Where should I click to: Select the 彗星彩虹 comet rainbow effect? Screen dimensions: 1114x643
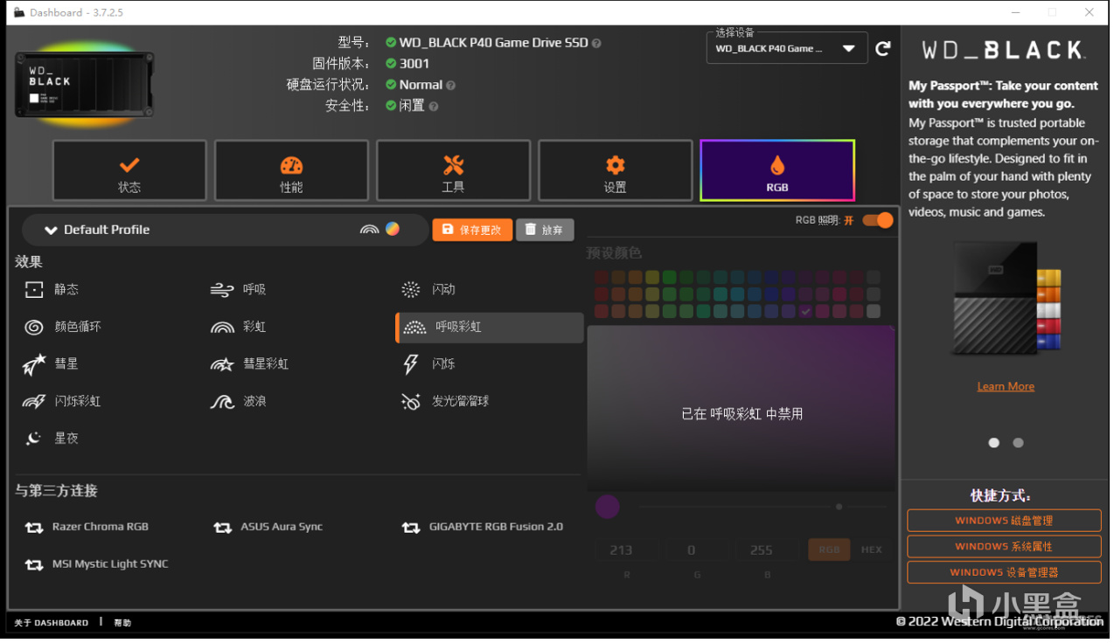click(249, 364)
